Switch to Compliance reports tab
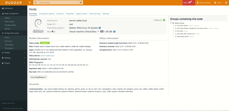The image size is (229, 111). coord(46,14)
